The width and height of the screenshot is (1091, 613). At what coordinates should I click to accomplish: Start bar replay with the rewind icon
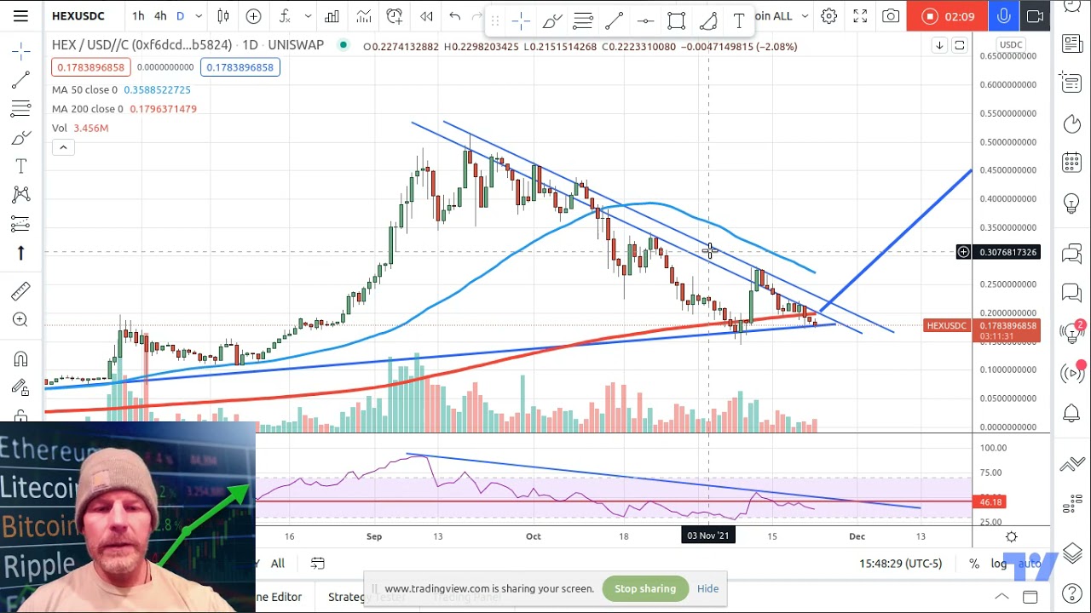pyautogui.click(x=426, y=16)
